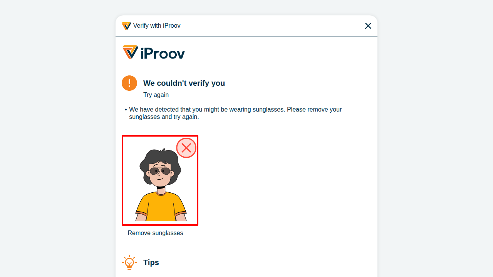Click the cartoon character's black choker
The width and height of the screenshot is (493, 277).
click(161, 187)
